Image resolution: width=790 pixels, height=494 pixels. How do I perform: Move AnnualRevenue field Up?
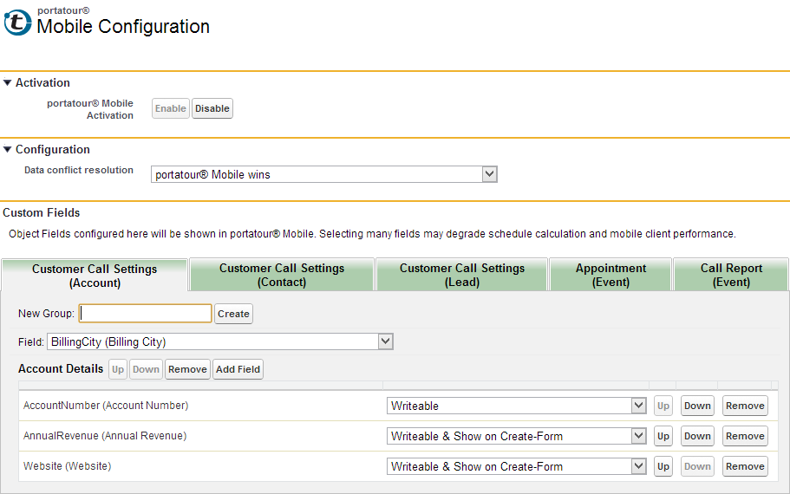(663, 436)
